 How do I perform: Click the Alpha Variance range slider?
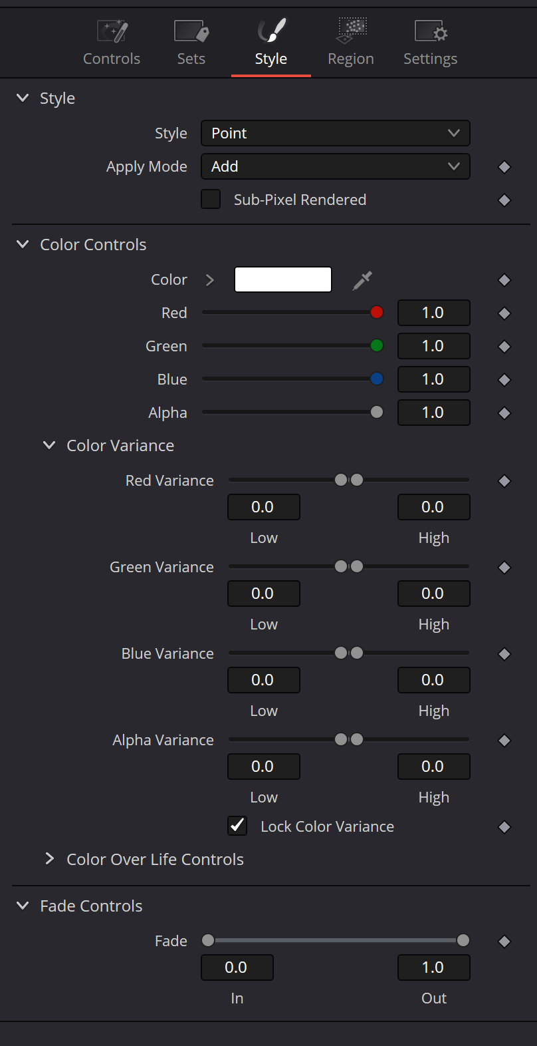coord(349,739)
